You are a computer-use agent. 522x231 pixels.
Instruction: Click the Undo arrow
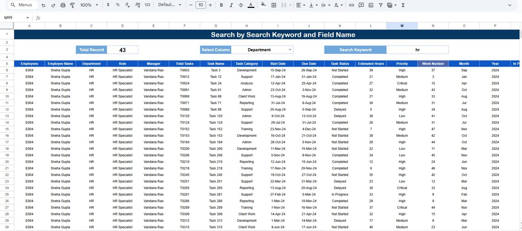coord(43,5)
